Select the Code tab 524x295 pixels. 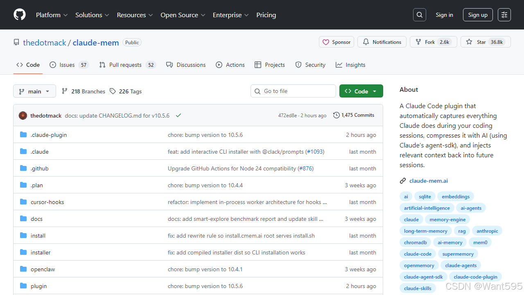coord(28,65)
